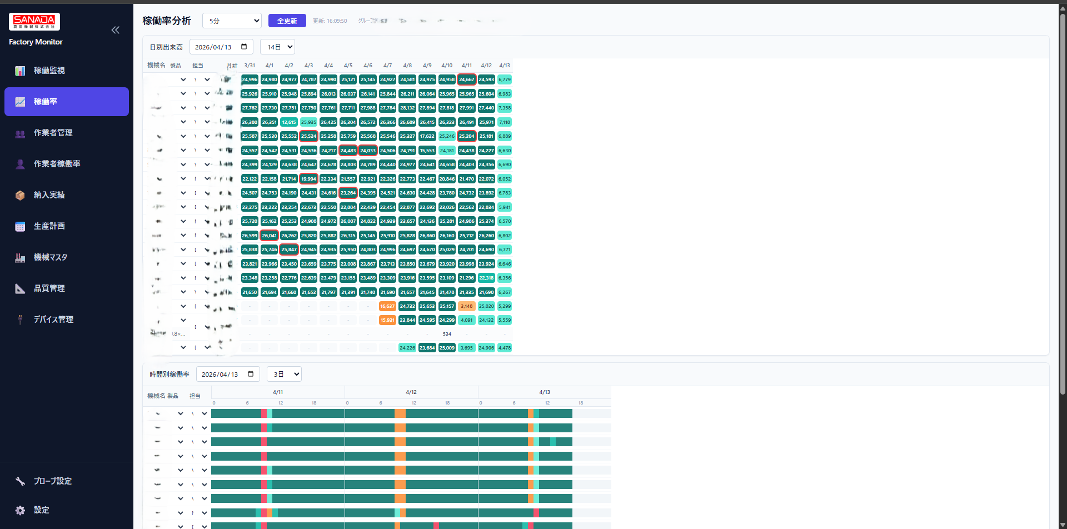Collapse the sidebar with the double-chevron icon
Viewport: 1067px width, 529px height.
click(116, 30)
